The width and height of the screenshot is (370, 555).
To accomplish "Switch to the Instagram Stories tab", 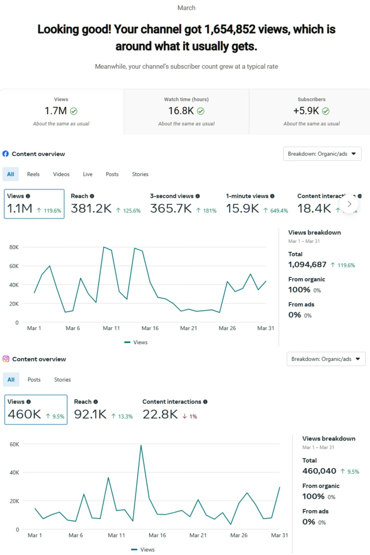I will [x=62, y=380].
